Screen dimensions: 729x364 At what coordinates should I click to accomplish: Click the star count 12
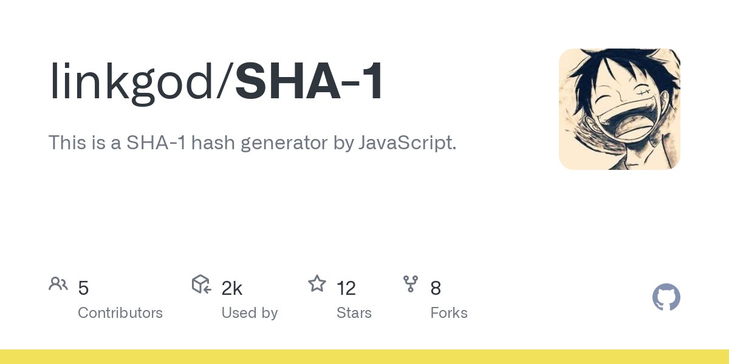pos(346,288)
